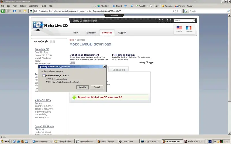The height and width of the screenshot is (144, 231).
Task: Switch to HTML Editor taskbar window
Action: (x=129, y=141)
